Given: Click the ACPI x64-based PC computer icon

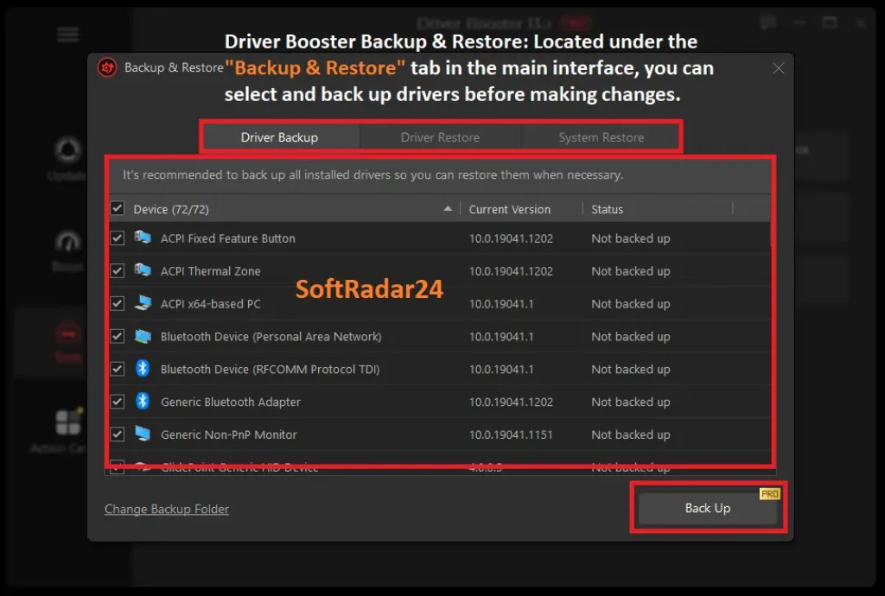Looking at the screenshot, I should click(143, 303).
